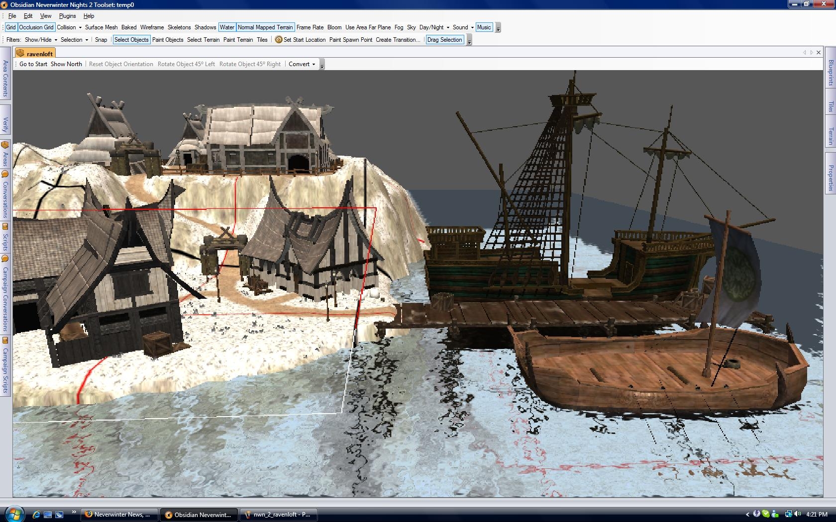Screen dimensions: 836x522
Task: Click the ravenloft area tab icon
Action: pos(20,54)
